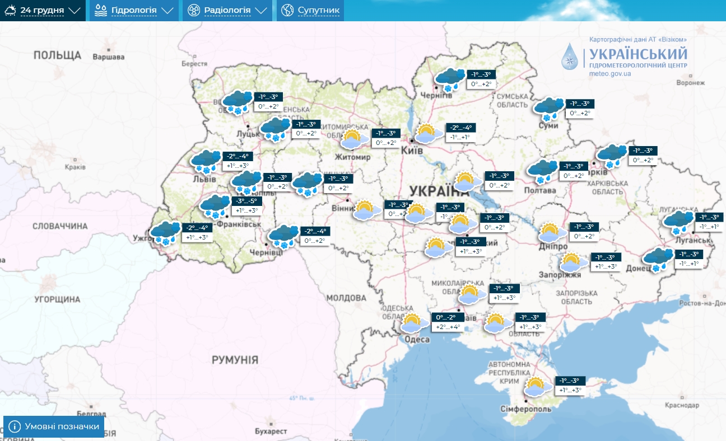This screenshot has width=726, height=441.
Task: Click the weather cloud icon beside 24 грудня
Action: tap(9, 11)
